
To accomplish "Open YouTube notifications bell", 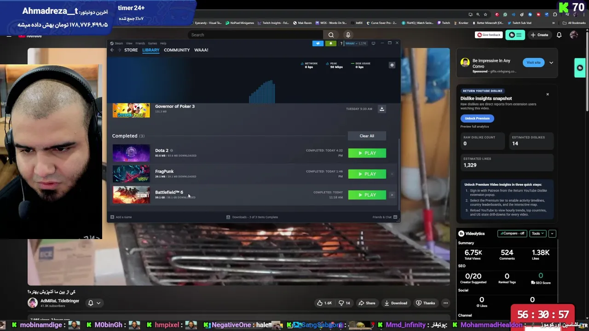I will tap(559, 35).
